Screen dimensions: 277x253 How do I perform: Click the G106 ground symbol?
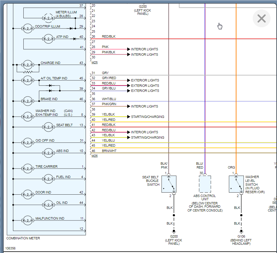coord(241,231)
